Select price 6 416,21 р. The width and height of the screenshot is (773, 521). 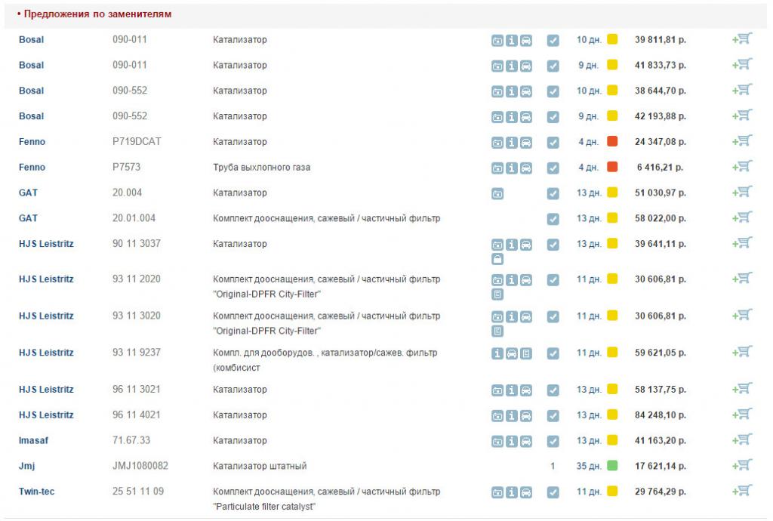click(660, 167)
